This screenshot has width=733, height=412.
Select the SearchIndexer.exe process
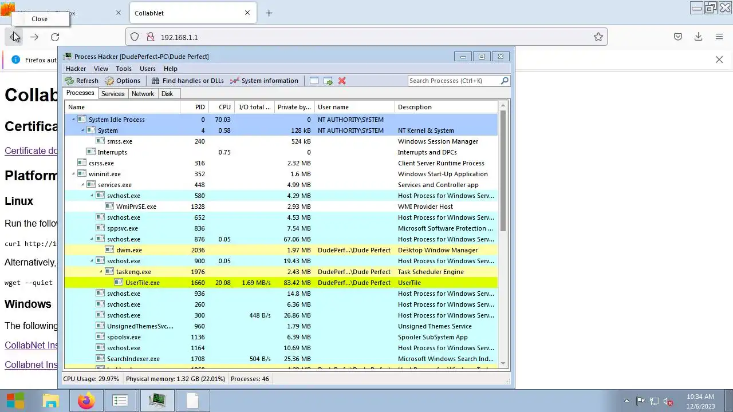point(281,359)
